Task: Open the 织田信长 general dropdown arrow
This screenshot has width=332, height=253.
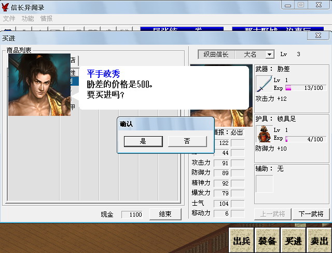Action: tap(269, 55)
